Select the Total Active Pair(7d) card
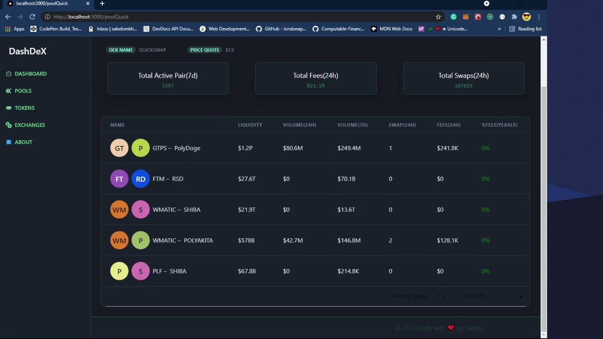This screenshot has height=339, width=603. click(168, 79)
